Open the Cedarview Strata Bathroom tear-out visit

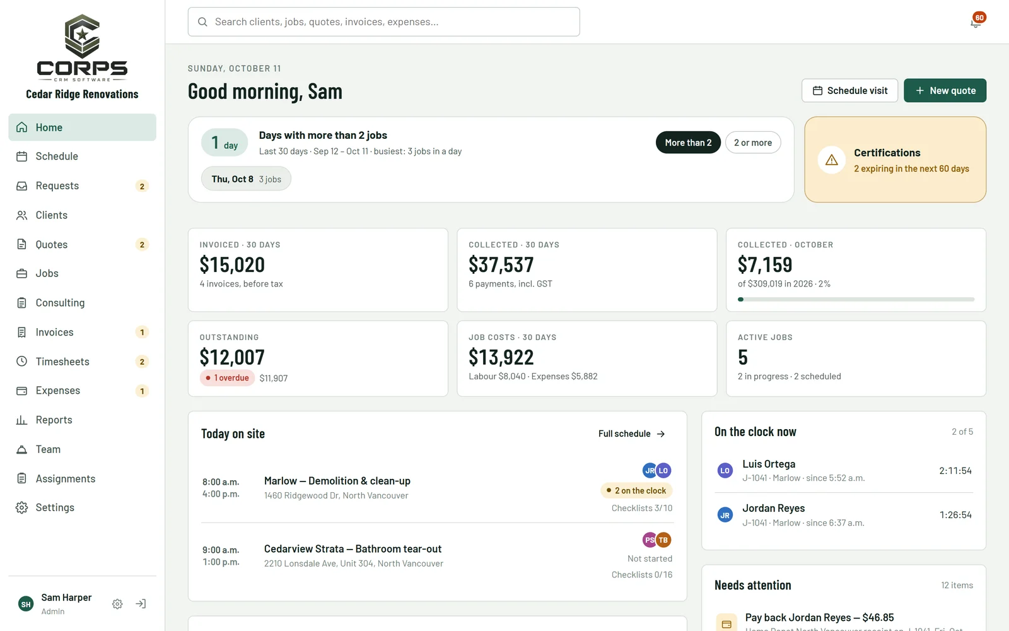tap(437, 557)
